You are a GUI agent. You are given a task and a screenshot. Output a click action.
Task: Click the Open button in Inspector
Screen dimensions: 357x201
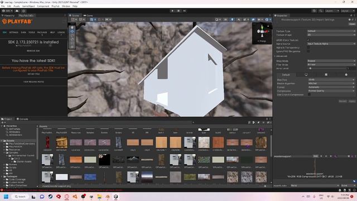(352, 24)
